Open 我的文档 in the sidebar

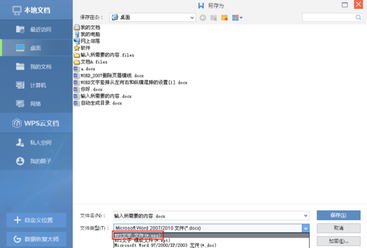point(36,67)
